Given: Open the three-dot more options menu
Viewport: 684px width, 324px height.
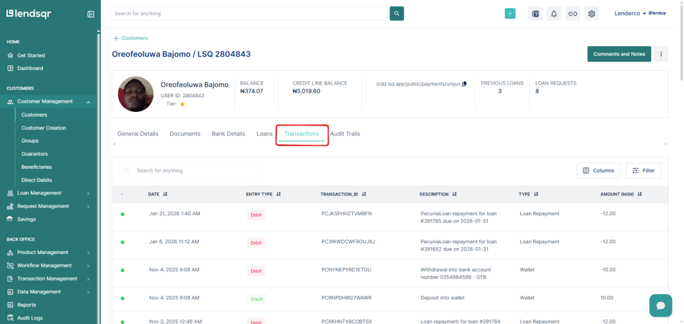Looking at the screenshot, I should click(x=661, y=54).
